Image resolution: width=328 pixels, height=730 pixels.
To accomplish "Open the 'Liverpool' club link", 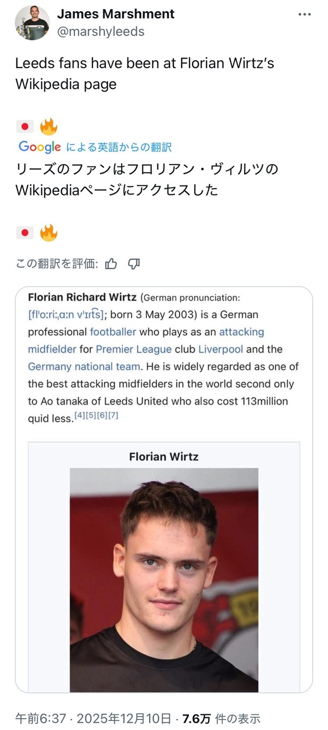I will point(220,349).
